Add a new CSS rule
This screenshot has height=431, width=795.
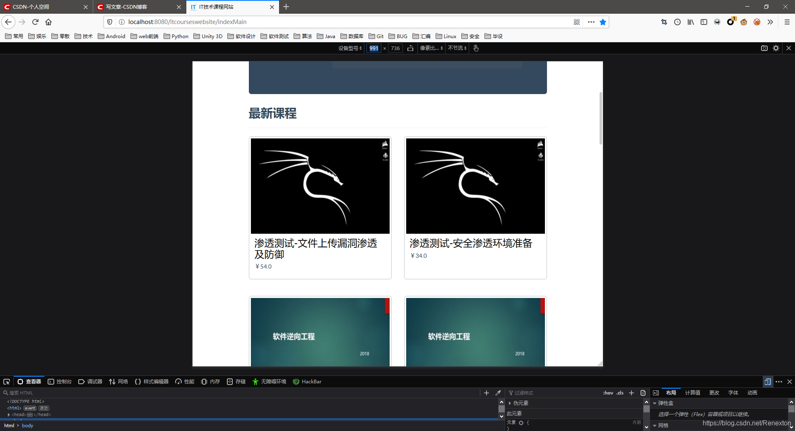(631, 393)
